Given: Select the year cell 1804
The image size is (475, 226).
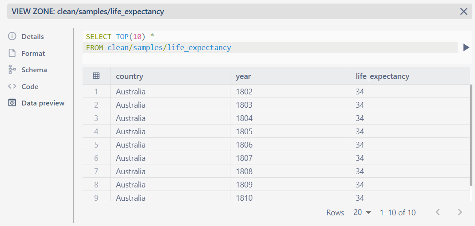Looking at the screenshot, I should point(290,118).
